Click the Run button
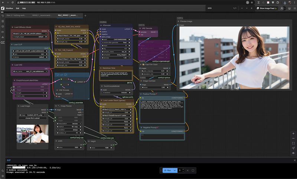297x179 pixels. [167, 170]
